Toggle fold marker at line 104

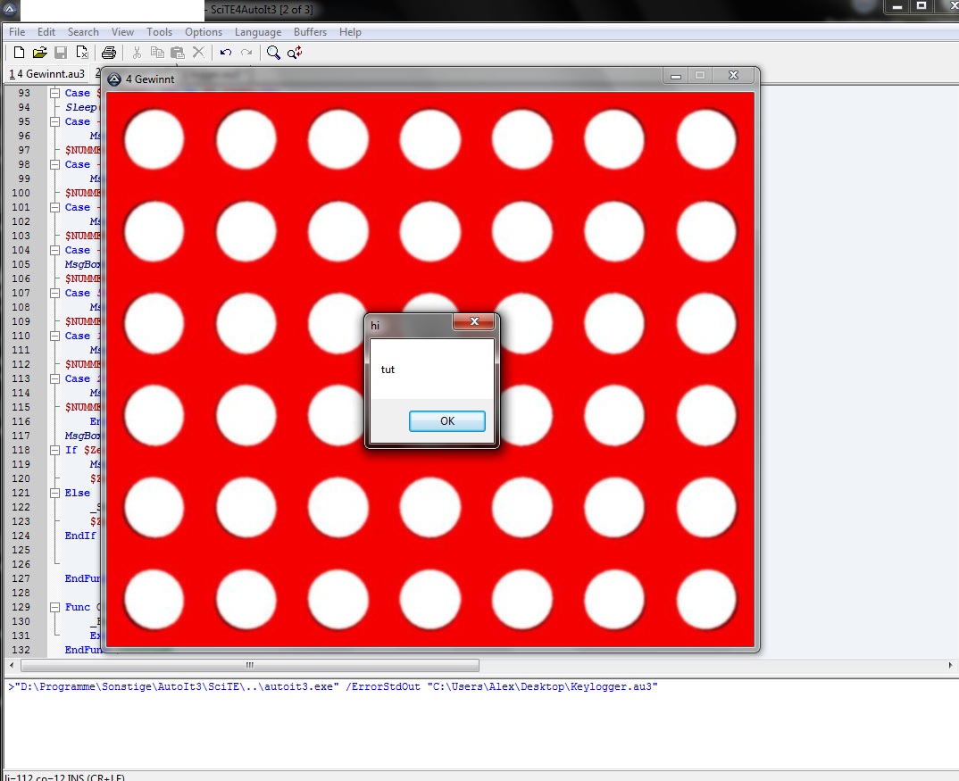[x=54, y=250]
